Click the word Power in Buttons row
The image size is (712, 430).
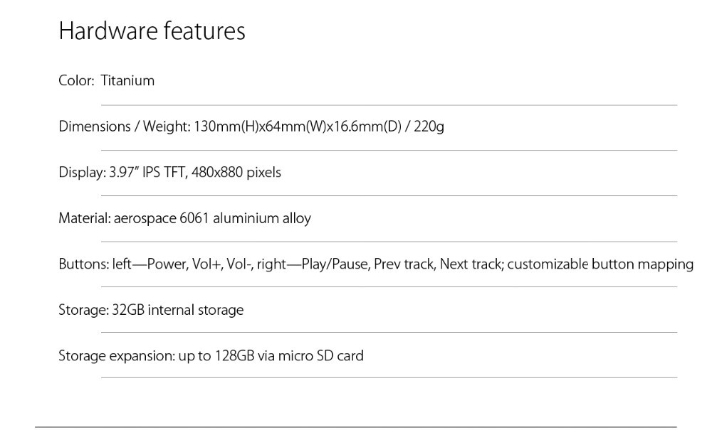pos(166,264)
